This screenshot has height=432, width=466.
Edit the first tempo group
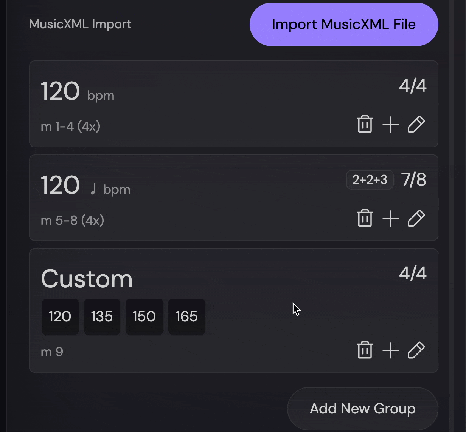coord(416,124)
